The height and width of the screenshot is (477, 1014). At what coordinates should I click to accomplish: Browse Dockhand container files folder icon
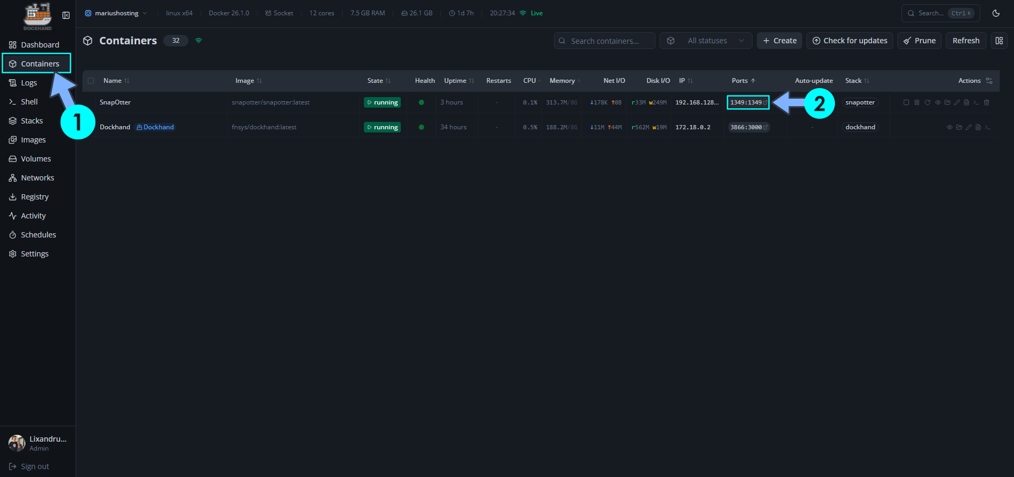pos(959,127)
